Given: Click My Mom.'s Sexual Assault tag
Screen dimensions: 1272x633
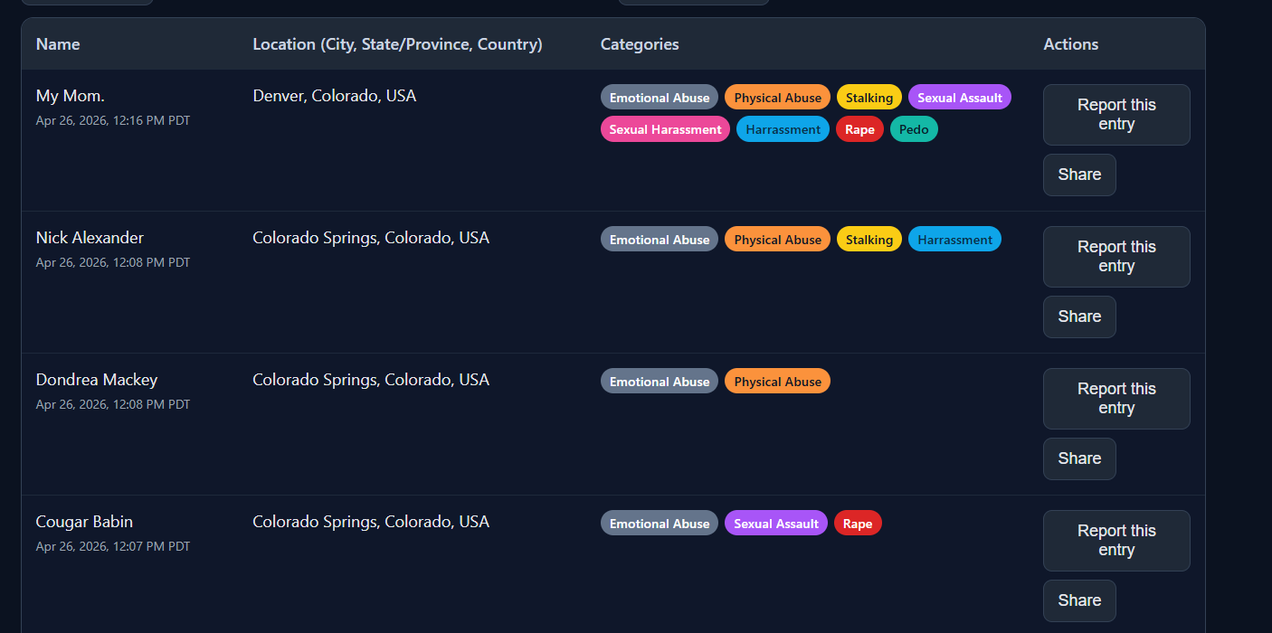Looking at the screenshot, I should (x=960, y=98).
